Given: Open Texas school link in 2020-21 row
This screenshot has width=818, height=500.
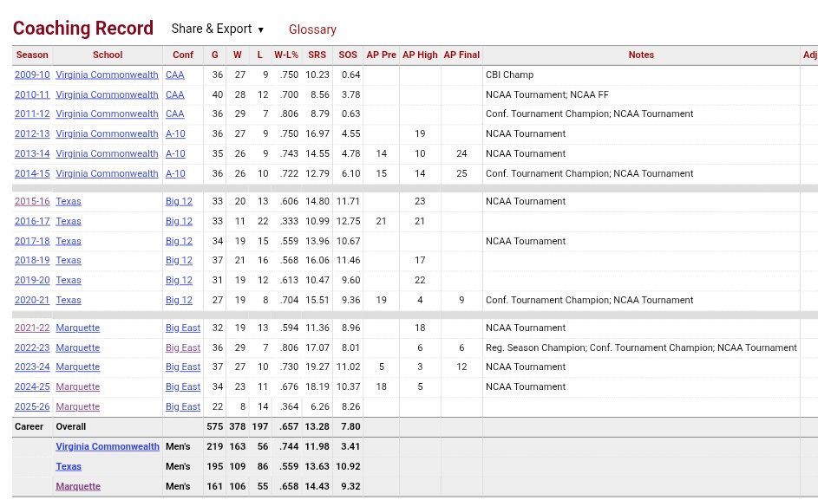Looking at the screenshot, I should [x=69, y=300].
